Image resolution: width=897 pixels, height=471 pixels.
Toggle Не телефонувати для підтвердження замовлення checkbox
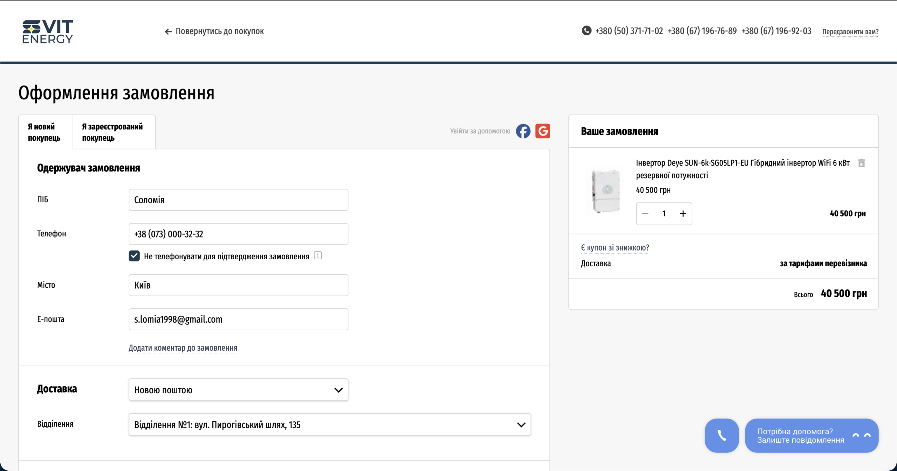point(134,256)
